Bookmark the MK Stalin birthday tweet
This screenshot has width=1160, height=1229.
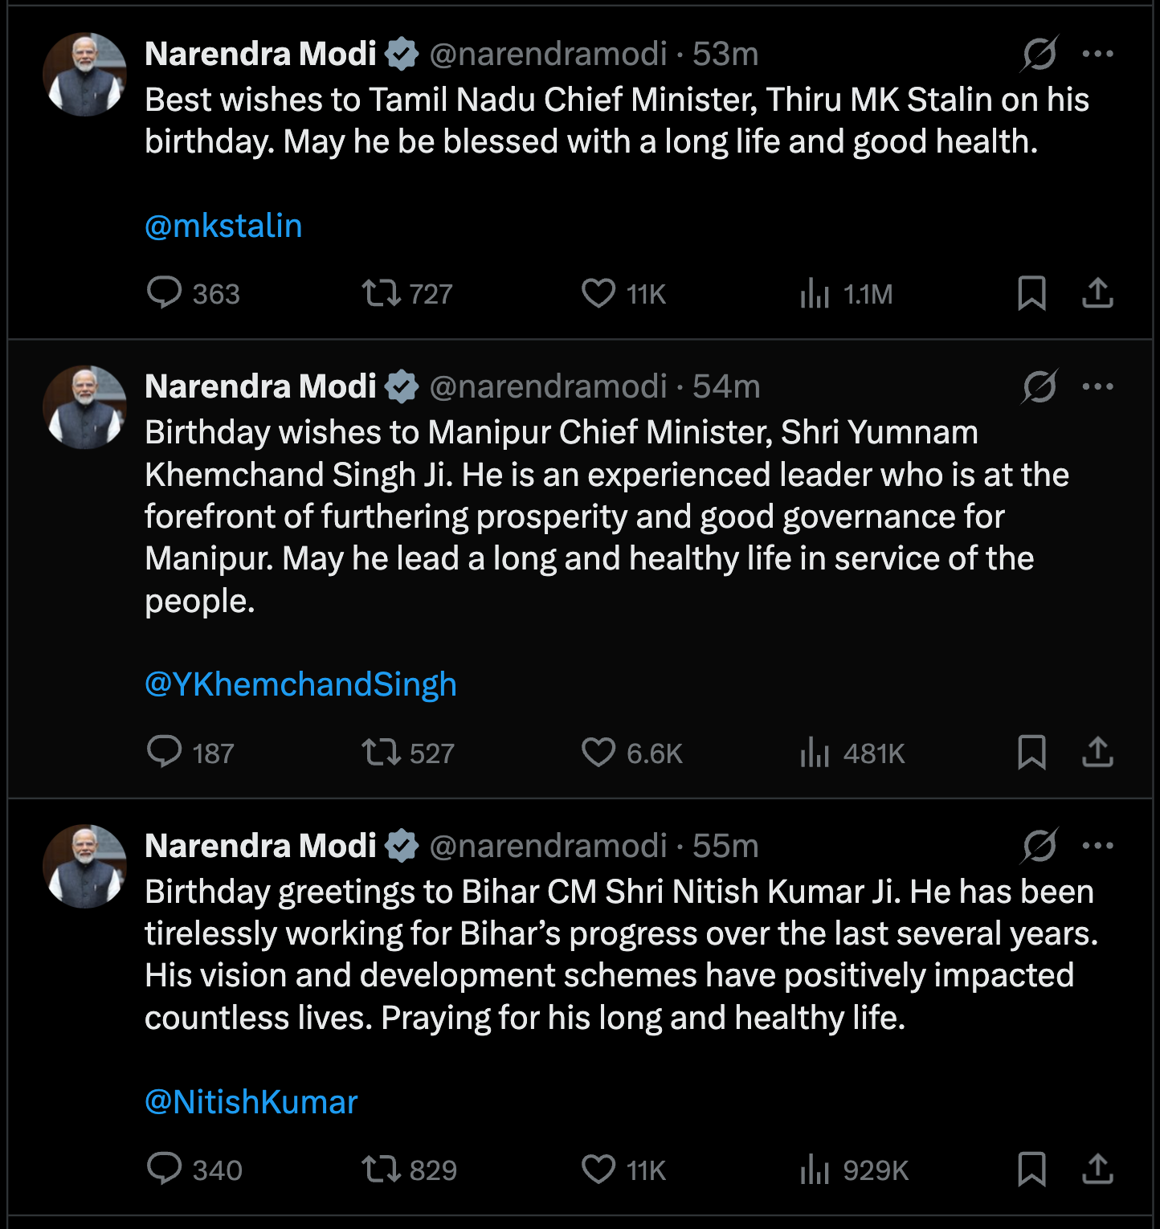[x=1031, y=293]
